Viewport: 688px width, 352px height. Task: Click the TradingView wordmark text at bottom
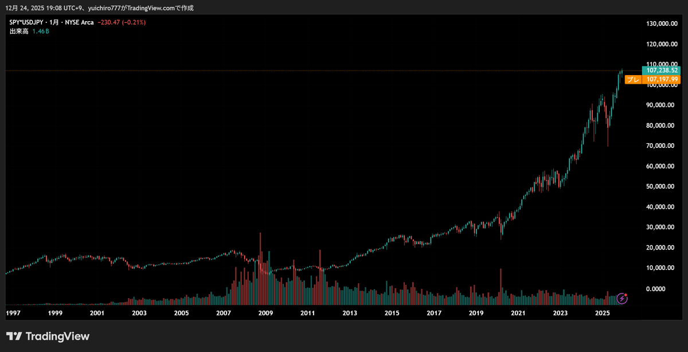pyautogui.click(x=58, y=337)
